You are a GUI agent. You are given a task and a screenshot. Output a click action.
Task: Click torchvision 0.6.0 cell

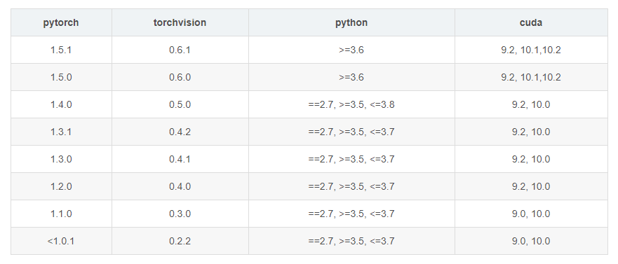pos(180,77)
